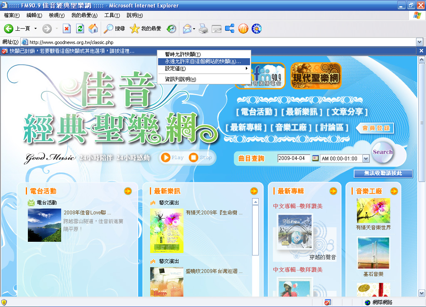Click the address bar URL field
The width and height of the screenshot is (426, 307).
click(x=219, y=42)
